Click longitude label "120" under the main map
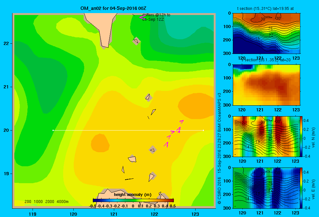 [x=73, y=214]
